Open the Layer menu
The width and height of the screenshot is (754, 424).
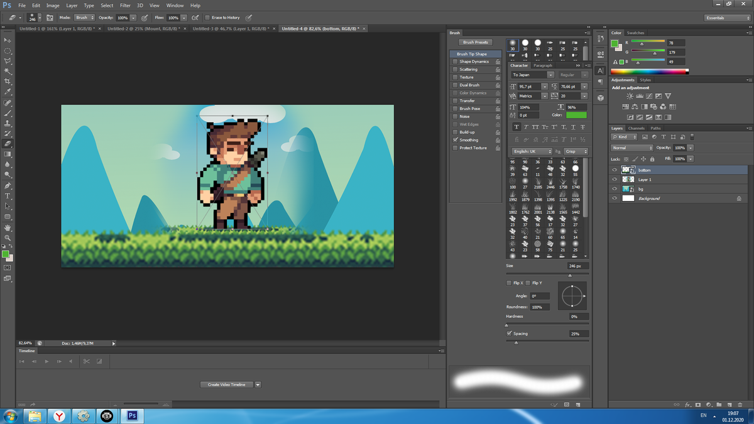72,6
